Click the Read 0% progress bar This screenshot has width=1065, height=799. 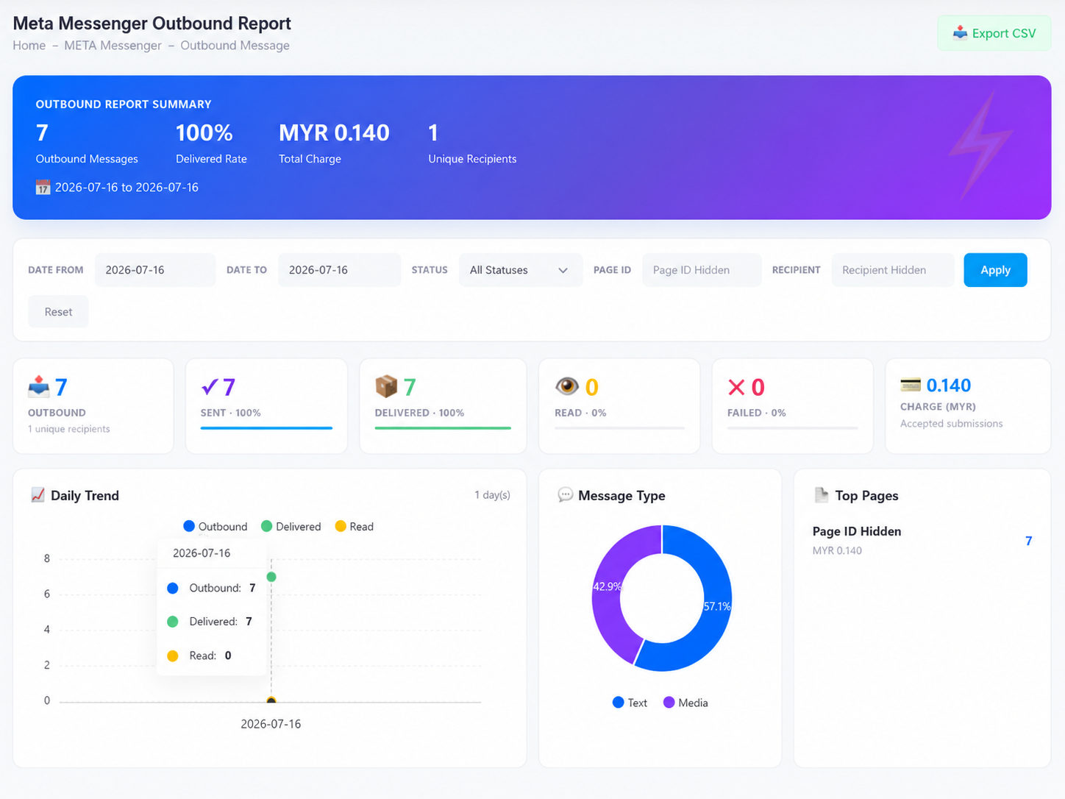(x=619, y=428)
